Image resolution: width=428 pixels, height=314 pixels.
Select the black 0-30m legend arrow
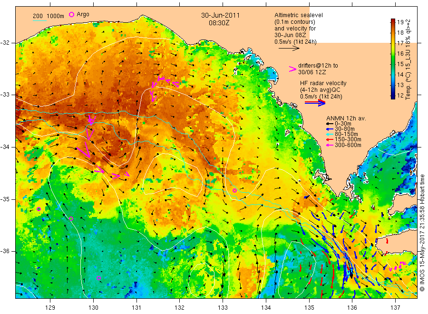(x=330, y=124)
